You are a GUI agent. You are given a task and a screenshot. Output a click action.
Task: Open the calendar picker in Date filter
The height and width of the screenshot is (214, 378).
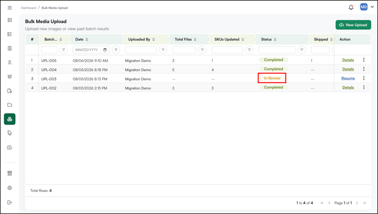click(x=105, y=50)
